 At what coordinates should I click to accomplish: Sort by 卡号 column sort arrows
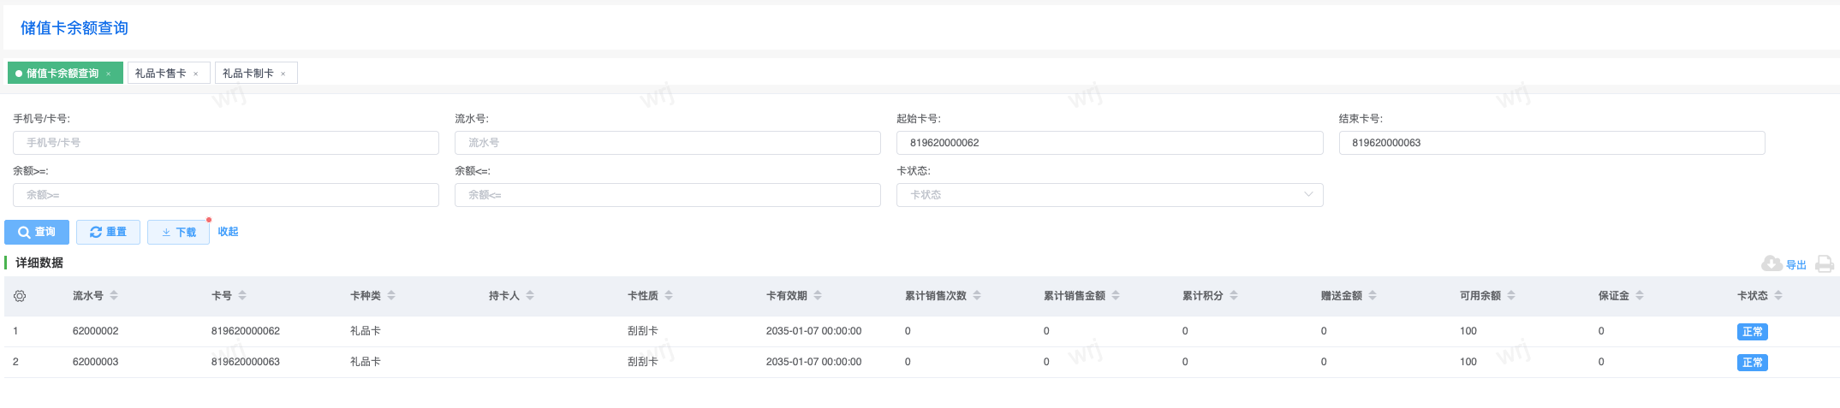pos(242,296)
